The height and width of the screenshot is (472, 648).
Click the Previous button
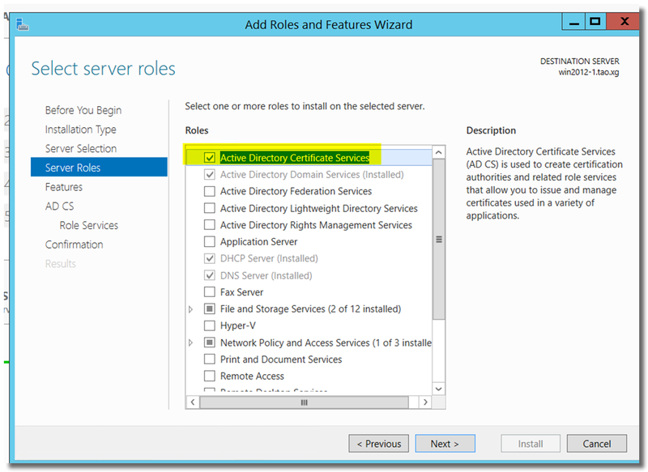pos(379,444)
